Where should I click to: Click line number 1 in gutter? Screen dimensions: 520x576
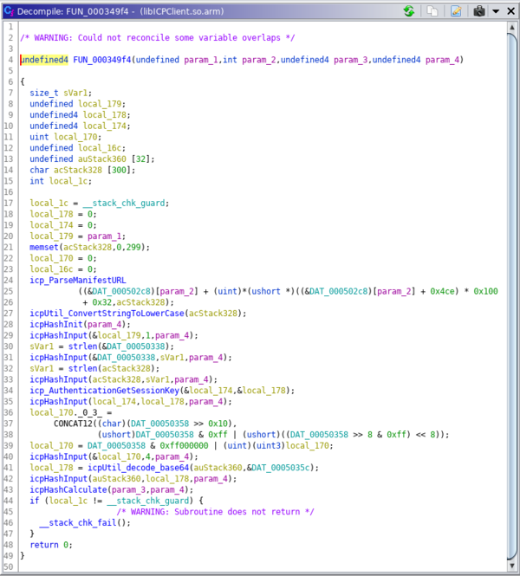[x=10, y=27]
